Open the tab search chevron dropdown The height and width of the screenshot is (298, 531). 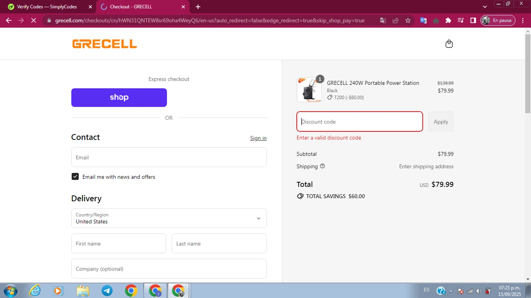[x=485, y=7]
